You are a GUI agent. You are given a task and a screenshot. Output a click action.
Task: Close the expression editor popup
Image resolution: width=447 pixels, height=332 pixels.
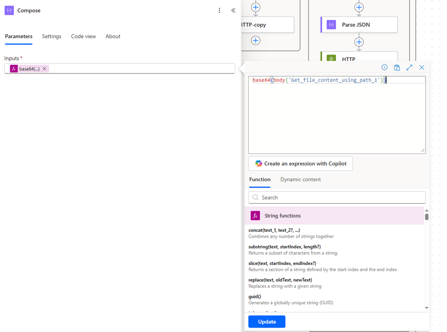click(421, 68)
